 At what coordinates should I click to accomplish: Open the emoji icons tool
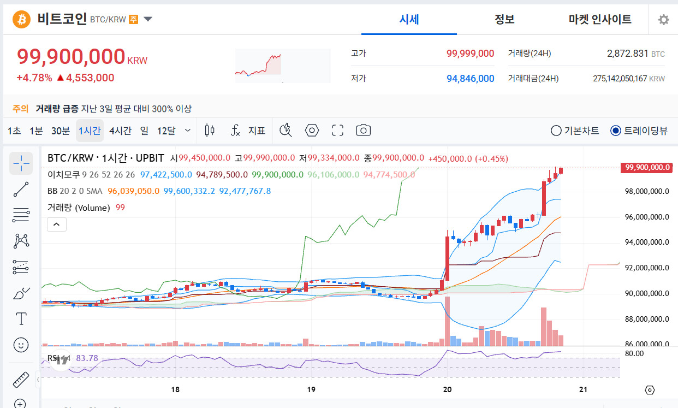(x=21, y=345)
